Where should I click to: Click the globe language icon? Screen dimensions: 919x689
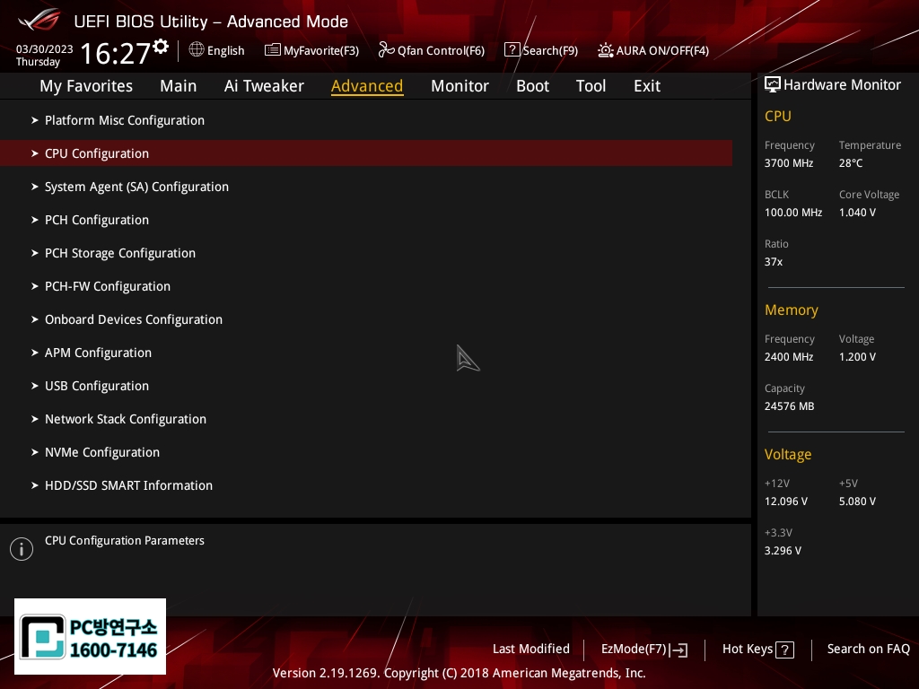197,50
